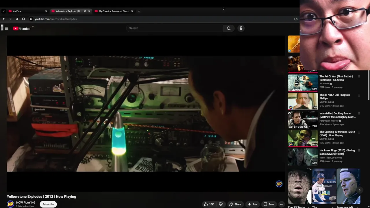Close the My Chemical Romance tab

tap(132, 11)
